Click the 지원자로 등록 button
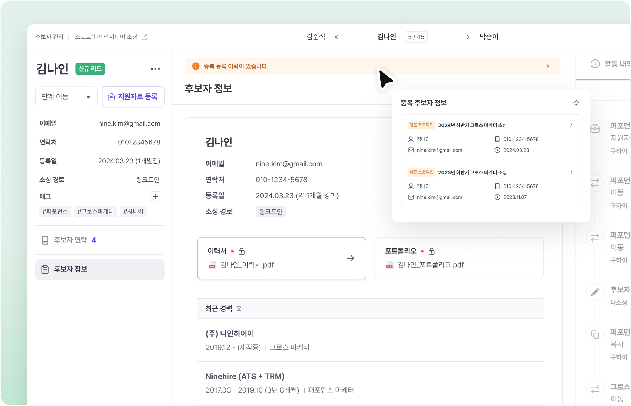This screenshot has height=406, width=631. 133,97
